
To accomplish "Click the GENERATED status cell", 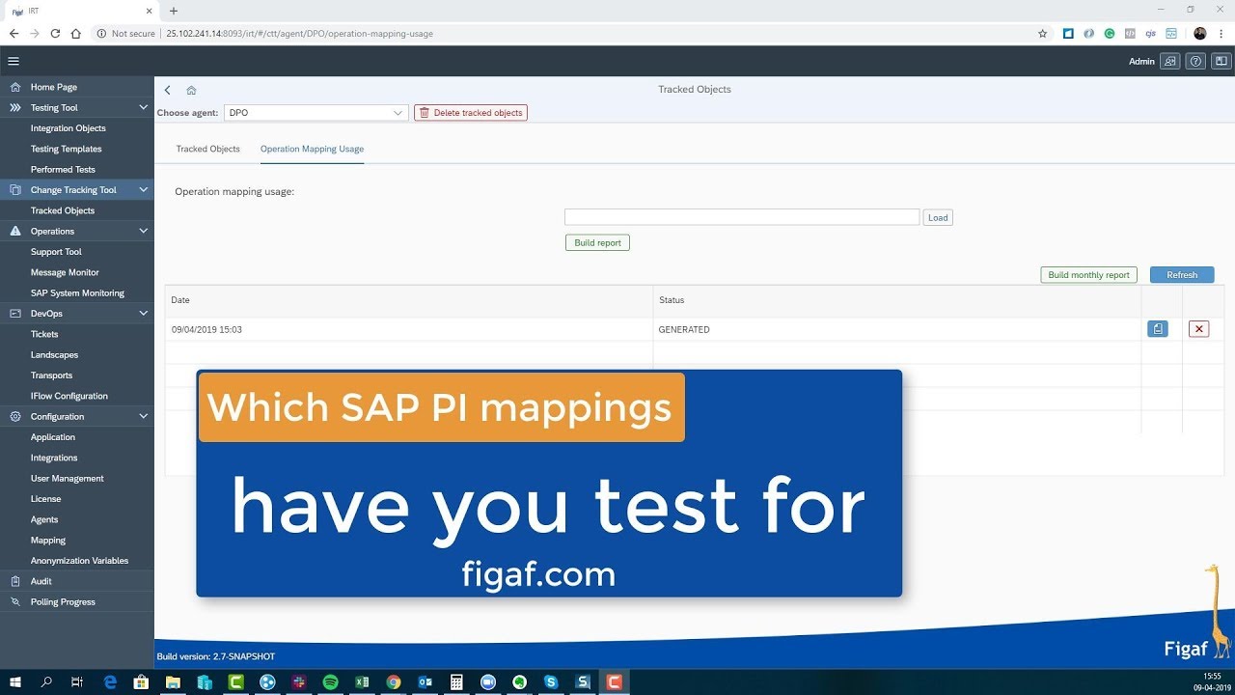I will [897, 329].
